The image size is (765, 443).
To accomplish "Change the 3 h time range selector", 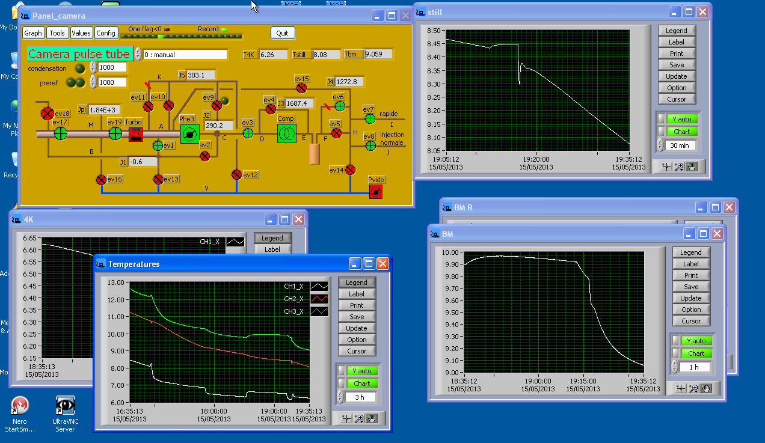I will click(x=360, y=397).
